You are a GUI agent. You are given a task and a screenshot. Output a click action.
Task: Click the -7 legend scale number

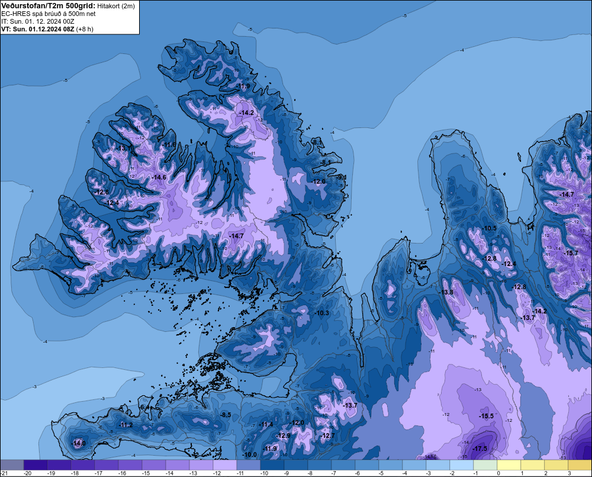(x=333, y=473)
